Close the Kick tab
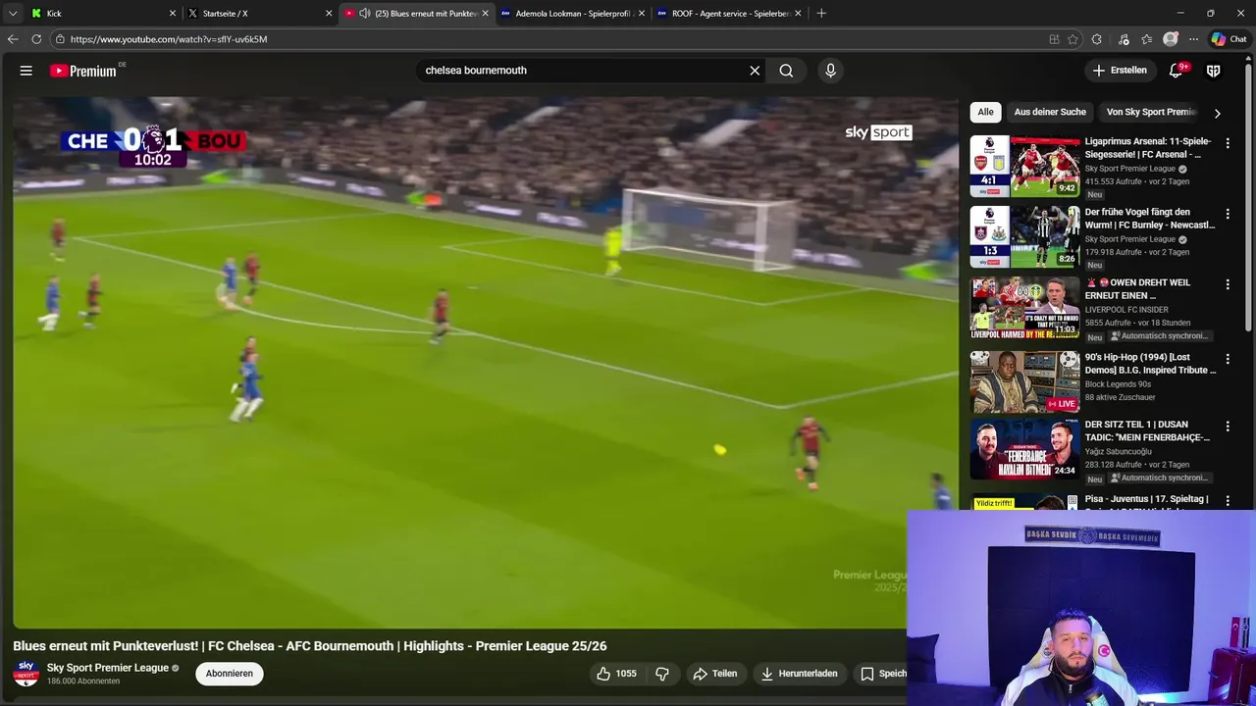The height and width of the screenshot is (706, 1256). point(173,14)
